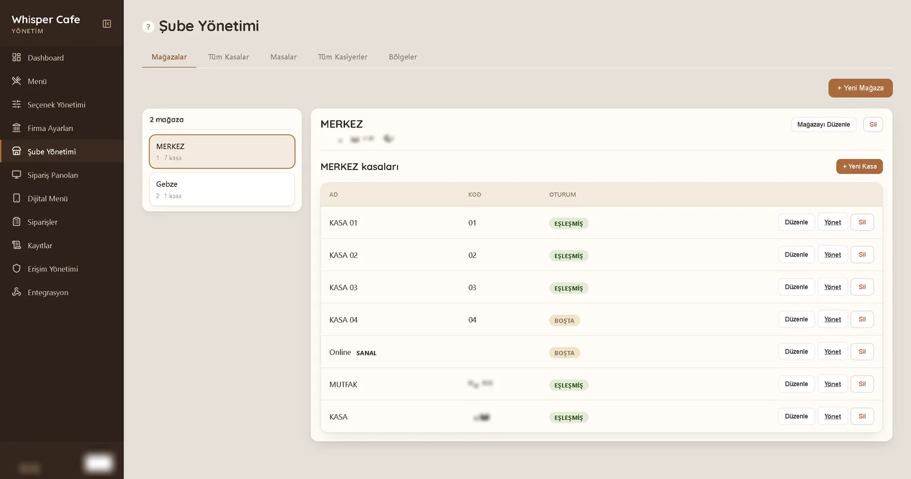The image size is (911, 479).
Task: Add a register with + Yeni Kasa
Action: pyautogui.click(x=859, y=167)
